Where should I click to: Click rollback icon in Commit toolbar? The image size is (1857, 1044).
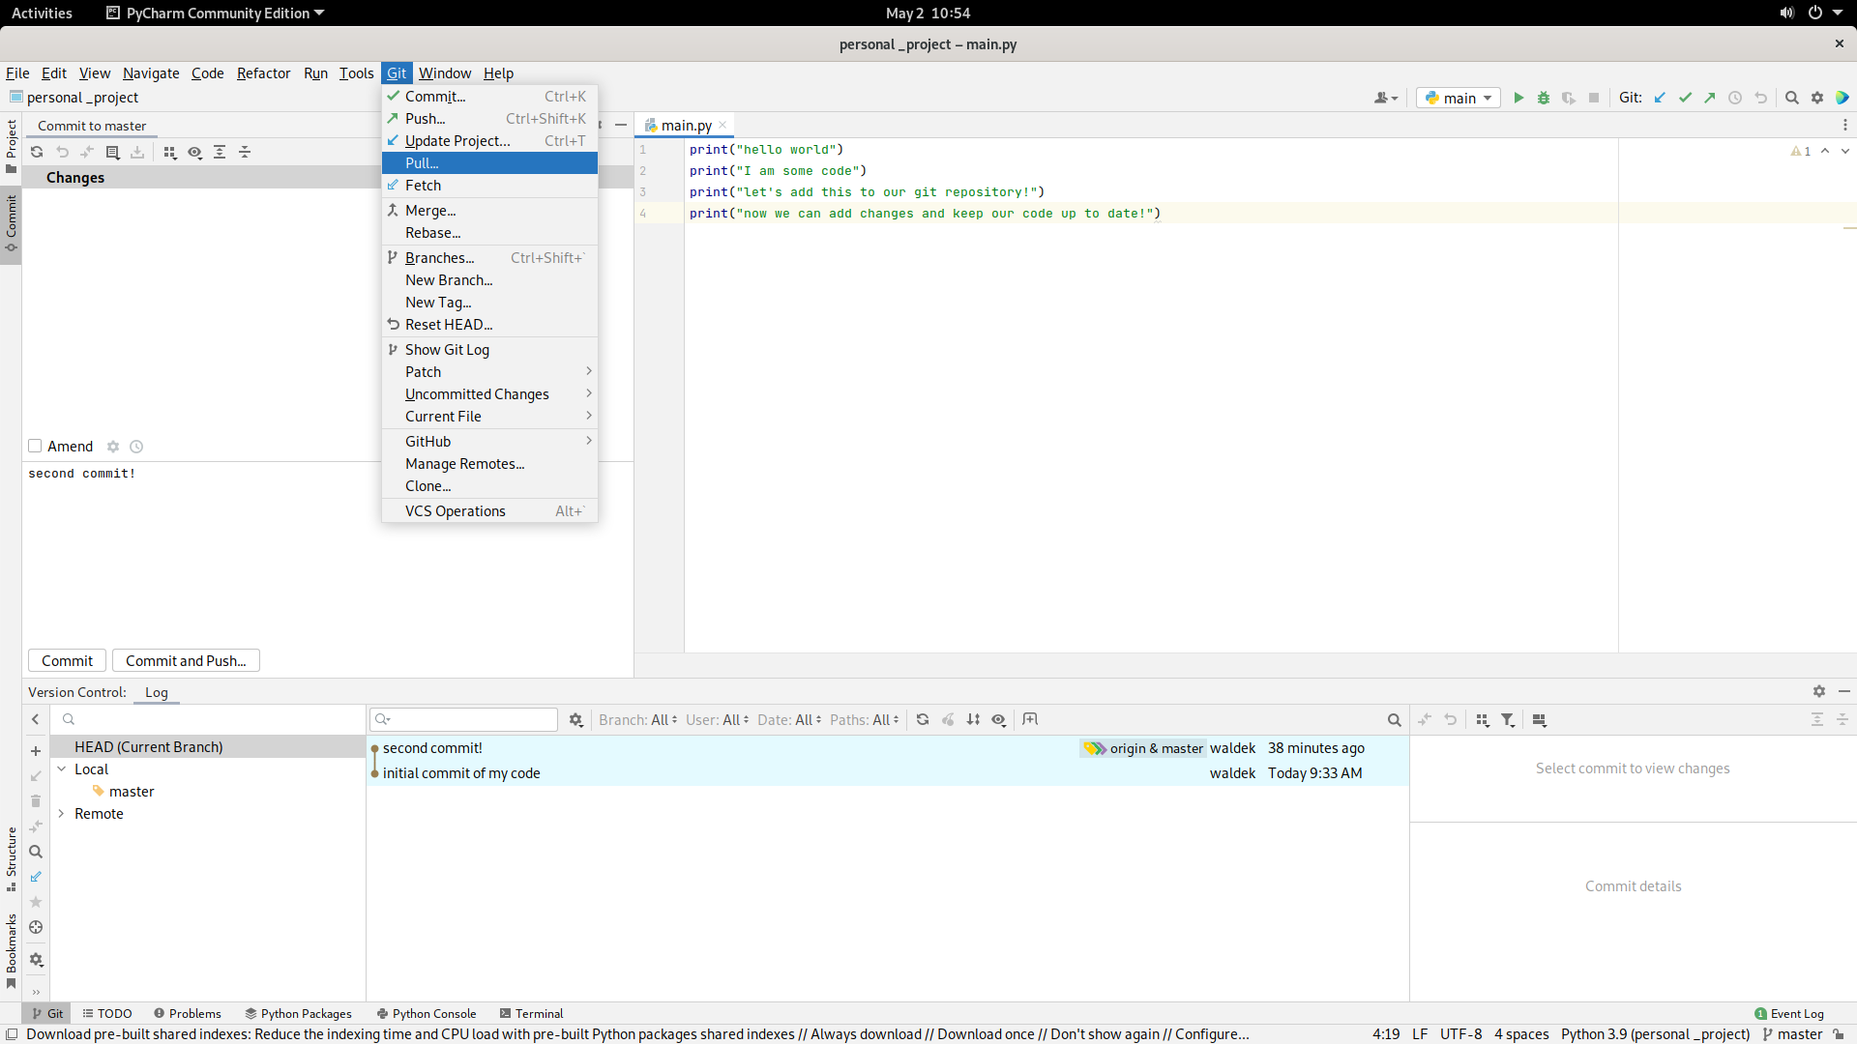(62, 152)
